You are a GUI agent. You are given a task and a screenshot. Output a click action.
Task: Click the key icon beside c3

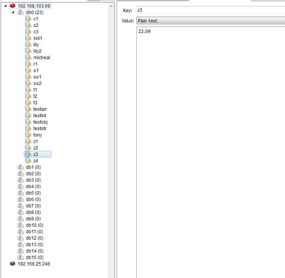pos(28,32)
